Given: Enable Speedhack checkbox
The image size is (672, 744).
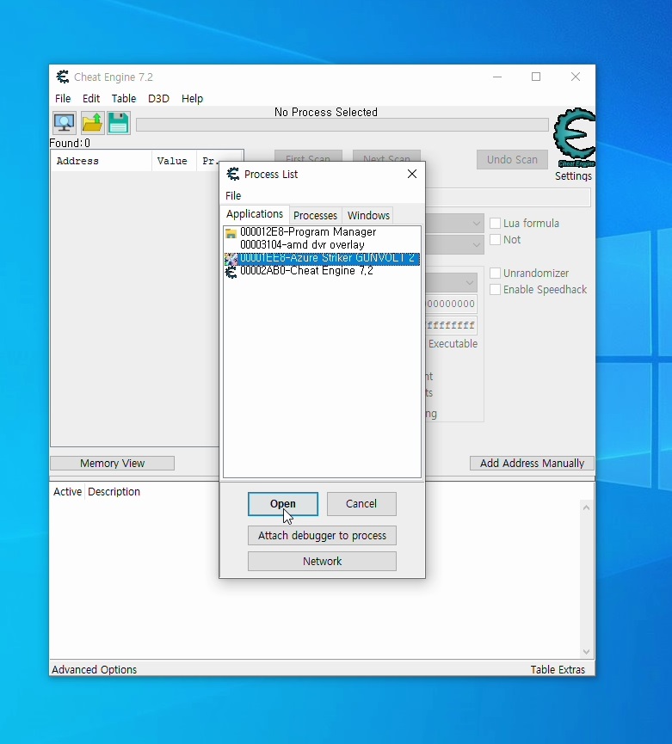Looking at the screenshot, I should (495, 290).
